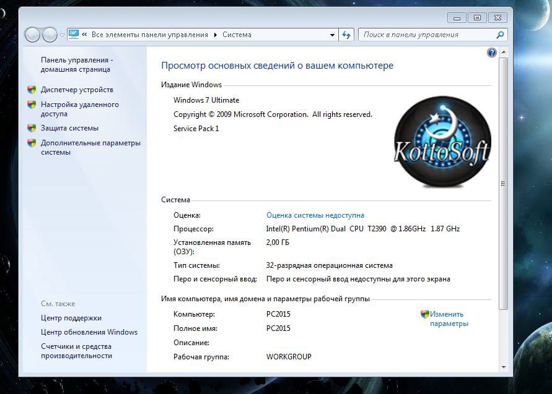The width and height of the screenshot is (552, 394).
Task: Open Help via the blue question icon
Action: 491,53
